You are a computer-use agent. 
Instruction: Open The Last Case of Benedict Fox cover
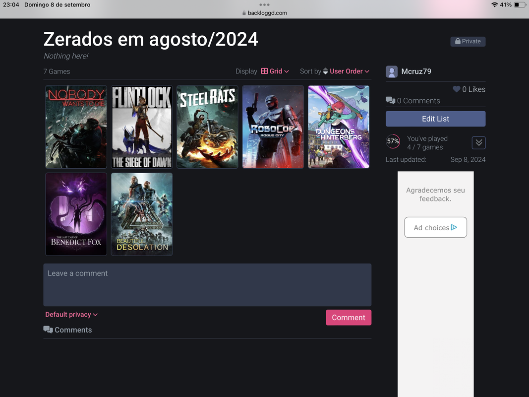[76, 214]
